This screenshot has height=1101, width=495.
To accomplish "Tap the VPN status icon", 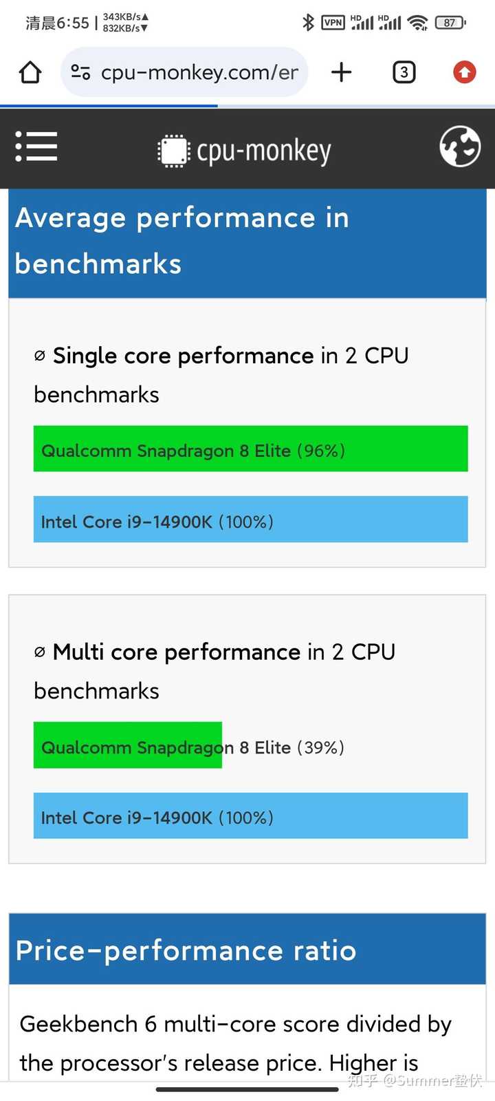I will click(x=333, y=23).
